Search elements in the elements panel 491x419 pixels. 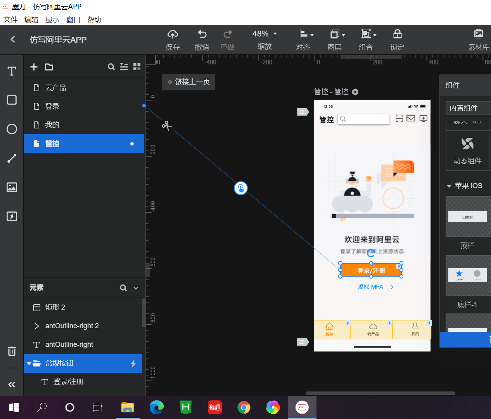tap(123, 288)
